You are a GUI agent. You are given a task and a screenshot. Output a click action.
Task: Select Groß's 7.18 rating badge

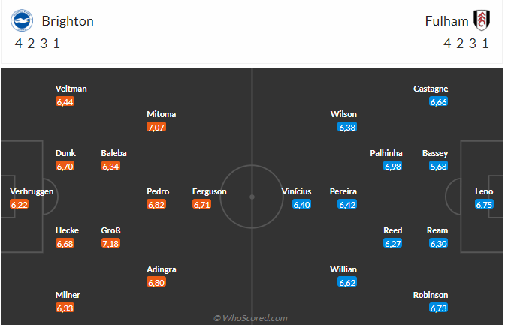pyautogui.click(x=110, y=243)
